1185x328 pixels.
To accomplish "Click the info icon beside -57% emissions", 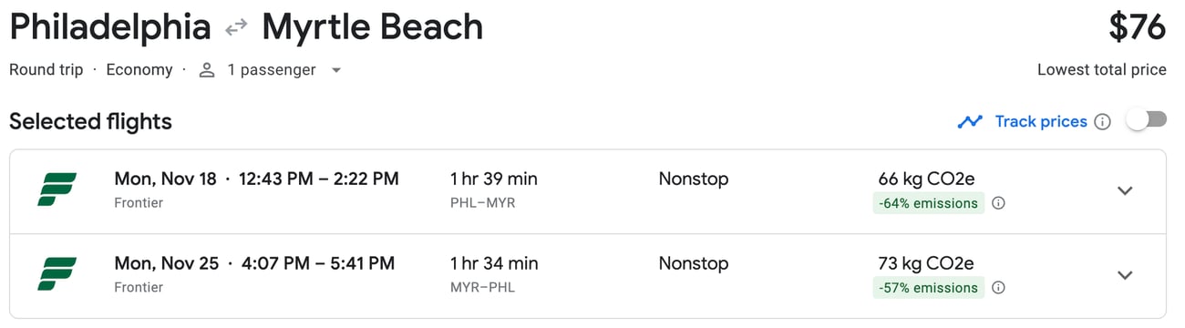I will 998,288.
